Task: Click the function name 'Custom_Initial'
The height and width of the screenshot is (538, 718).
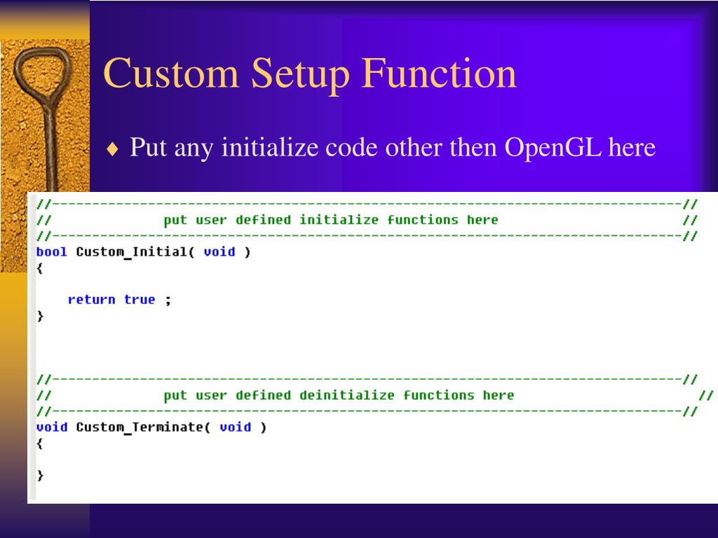Action: click(x=133, y=252)
